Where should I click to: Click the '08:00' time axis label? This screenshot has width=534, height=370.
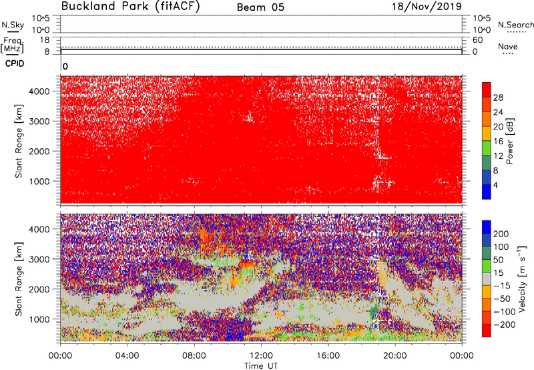click(194, 356)
